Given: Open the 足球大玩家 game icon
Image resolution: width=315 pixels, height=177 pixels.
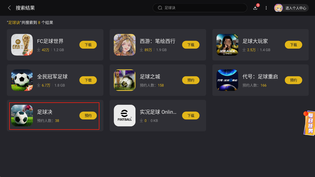Looking at the screenshot, I should pos(227,45).
